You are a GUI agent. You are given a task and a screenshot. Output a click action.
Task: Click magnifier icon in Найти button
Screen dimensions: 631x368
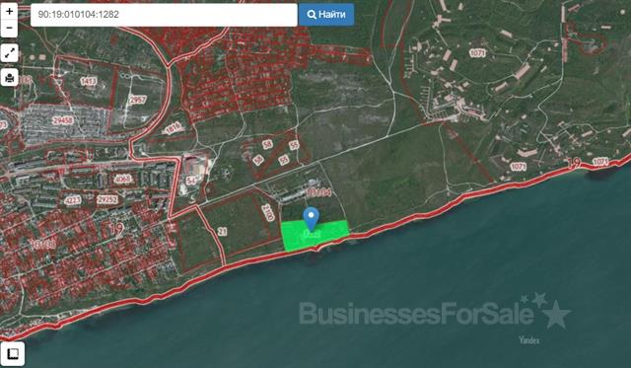312,15
